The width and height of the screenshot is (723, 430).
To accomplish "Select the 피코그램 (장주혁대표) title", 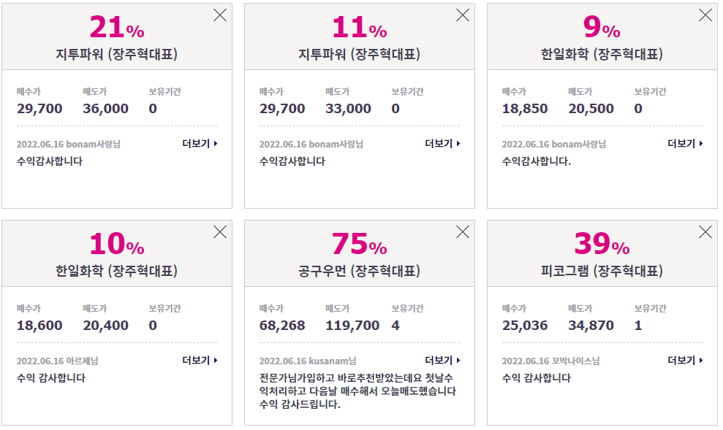I will (x=602, y=271).
